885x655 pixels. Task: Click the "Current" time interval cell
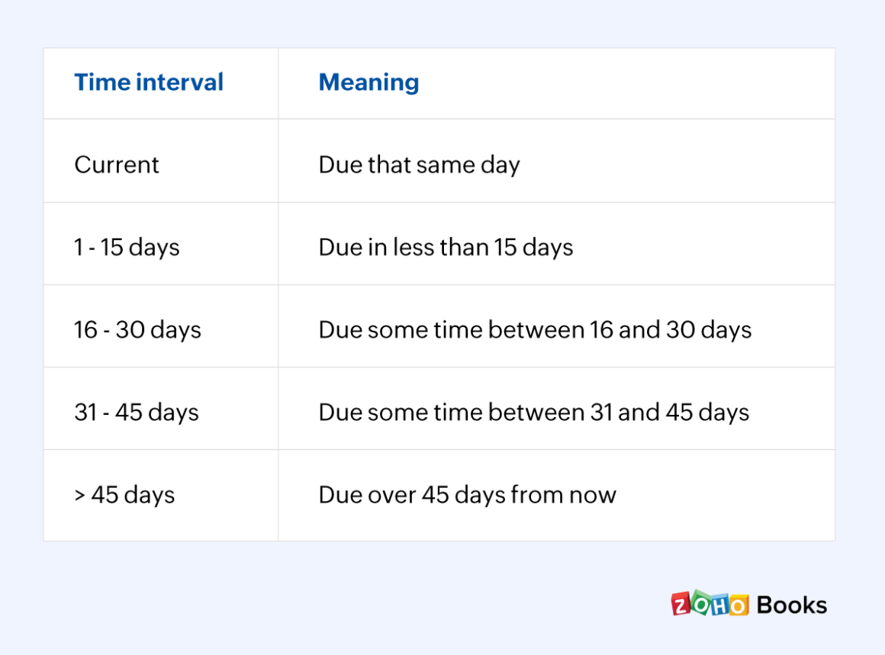pyautogui.click(x=117, y=165)
